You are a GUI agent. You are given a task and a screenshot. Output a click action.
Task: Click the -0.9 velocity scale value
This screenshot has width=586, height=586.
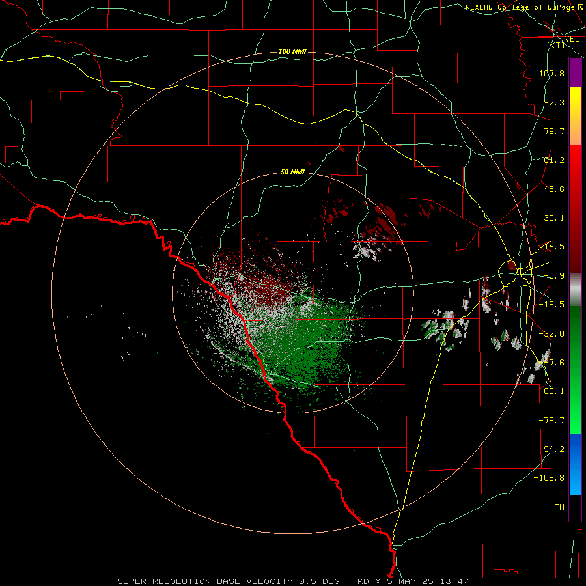[x=554, y=276]
